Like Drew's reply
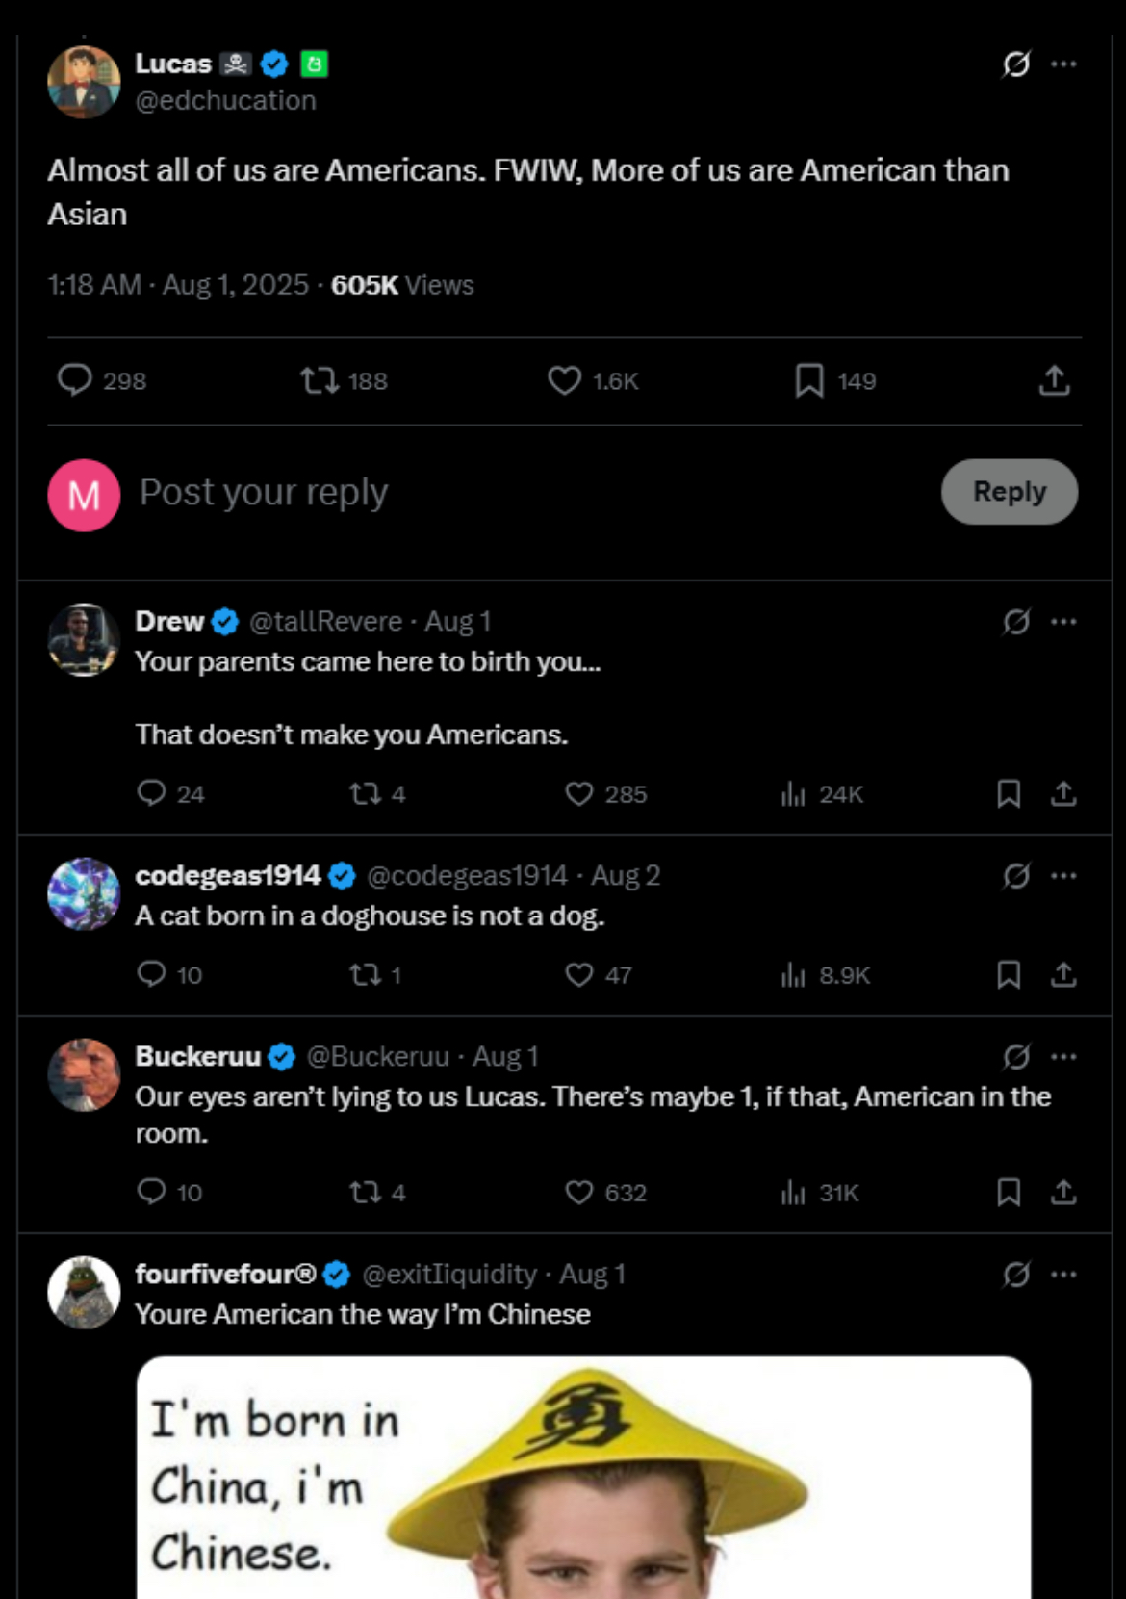The width and height of the screenshot is (1126, 1599). 579,794
